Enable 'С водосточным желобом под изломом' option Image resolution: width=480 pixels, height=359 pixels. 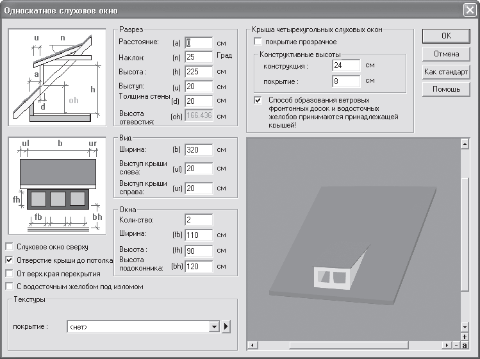click(9, 287)
